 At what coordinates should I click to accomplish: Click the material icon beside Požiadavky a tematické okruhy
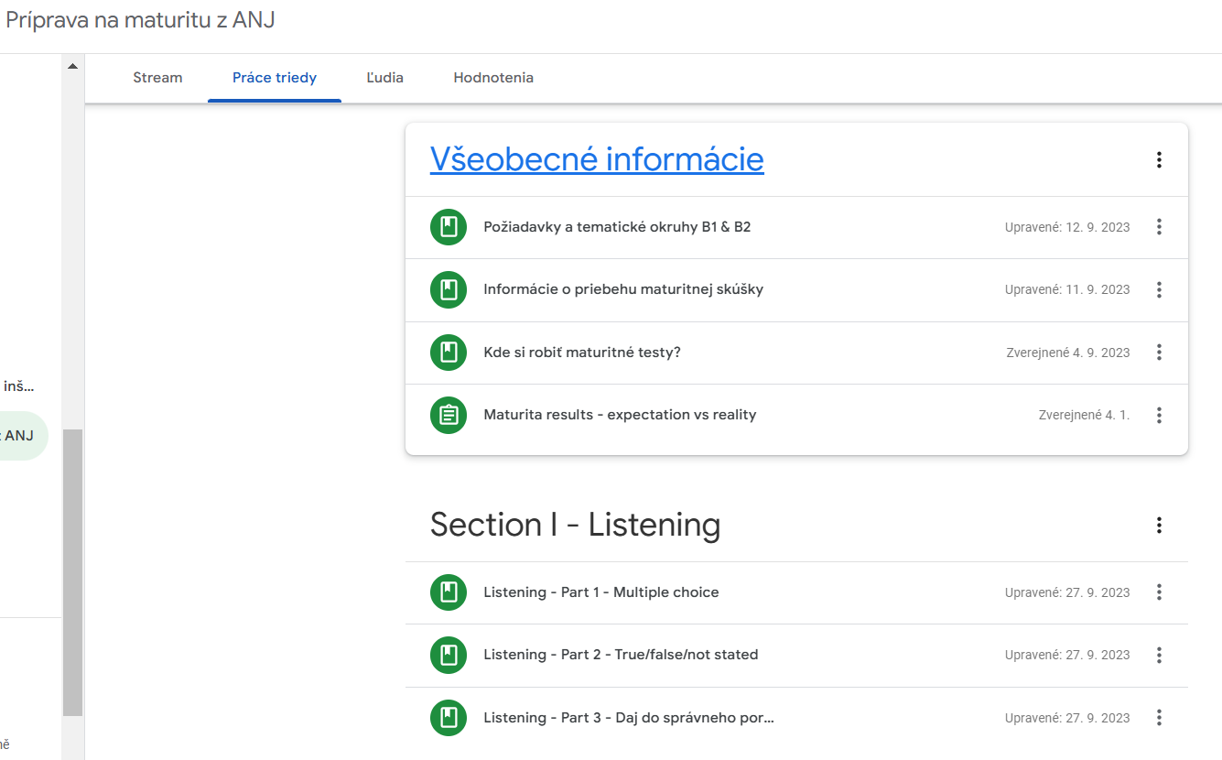pos(448,226)
